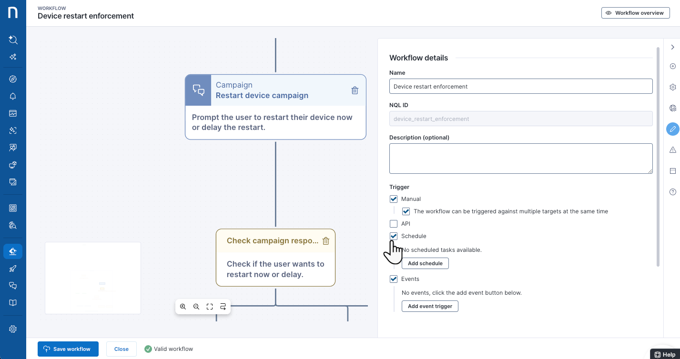Screen dimensions: 680x359
Task: Open the settings gear in left sidebar
Action: 13,329
